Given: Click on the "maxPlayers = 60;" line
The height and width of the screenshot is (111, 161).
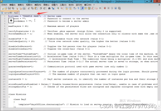Looking at the screenshot, I should [18, 26].
